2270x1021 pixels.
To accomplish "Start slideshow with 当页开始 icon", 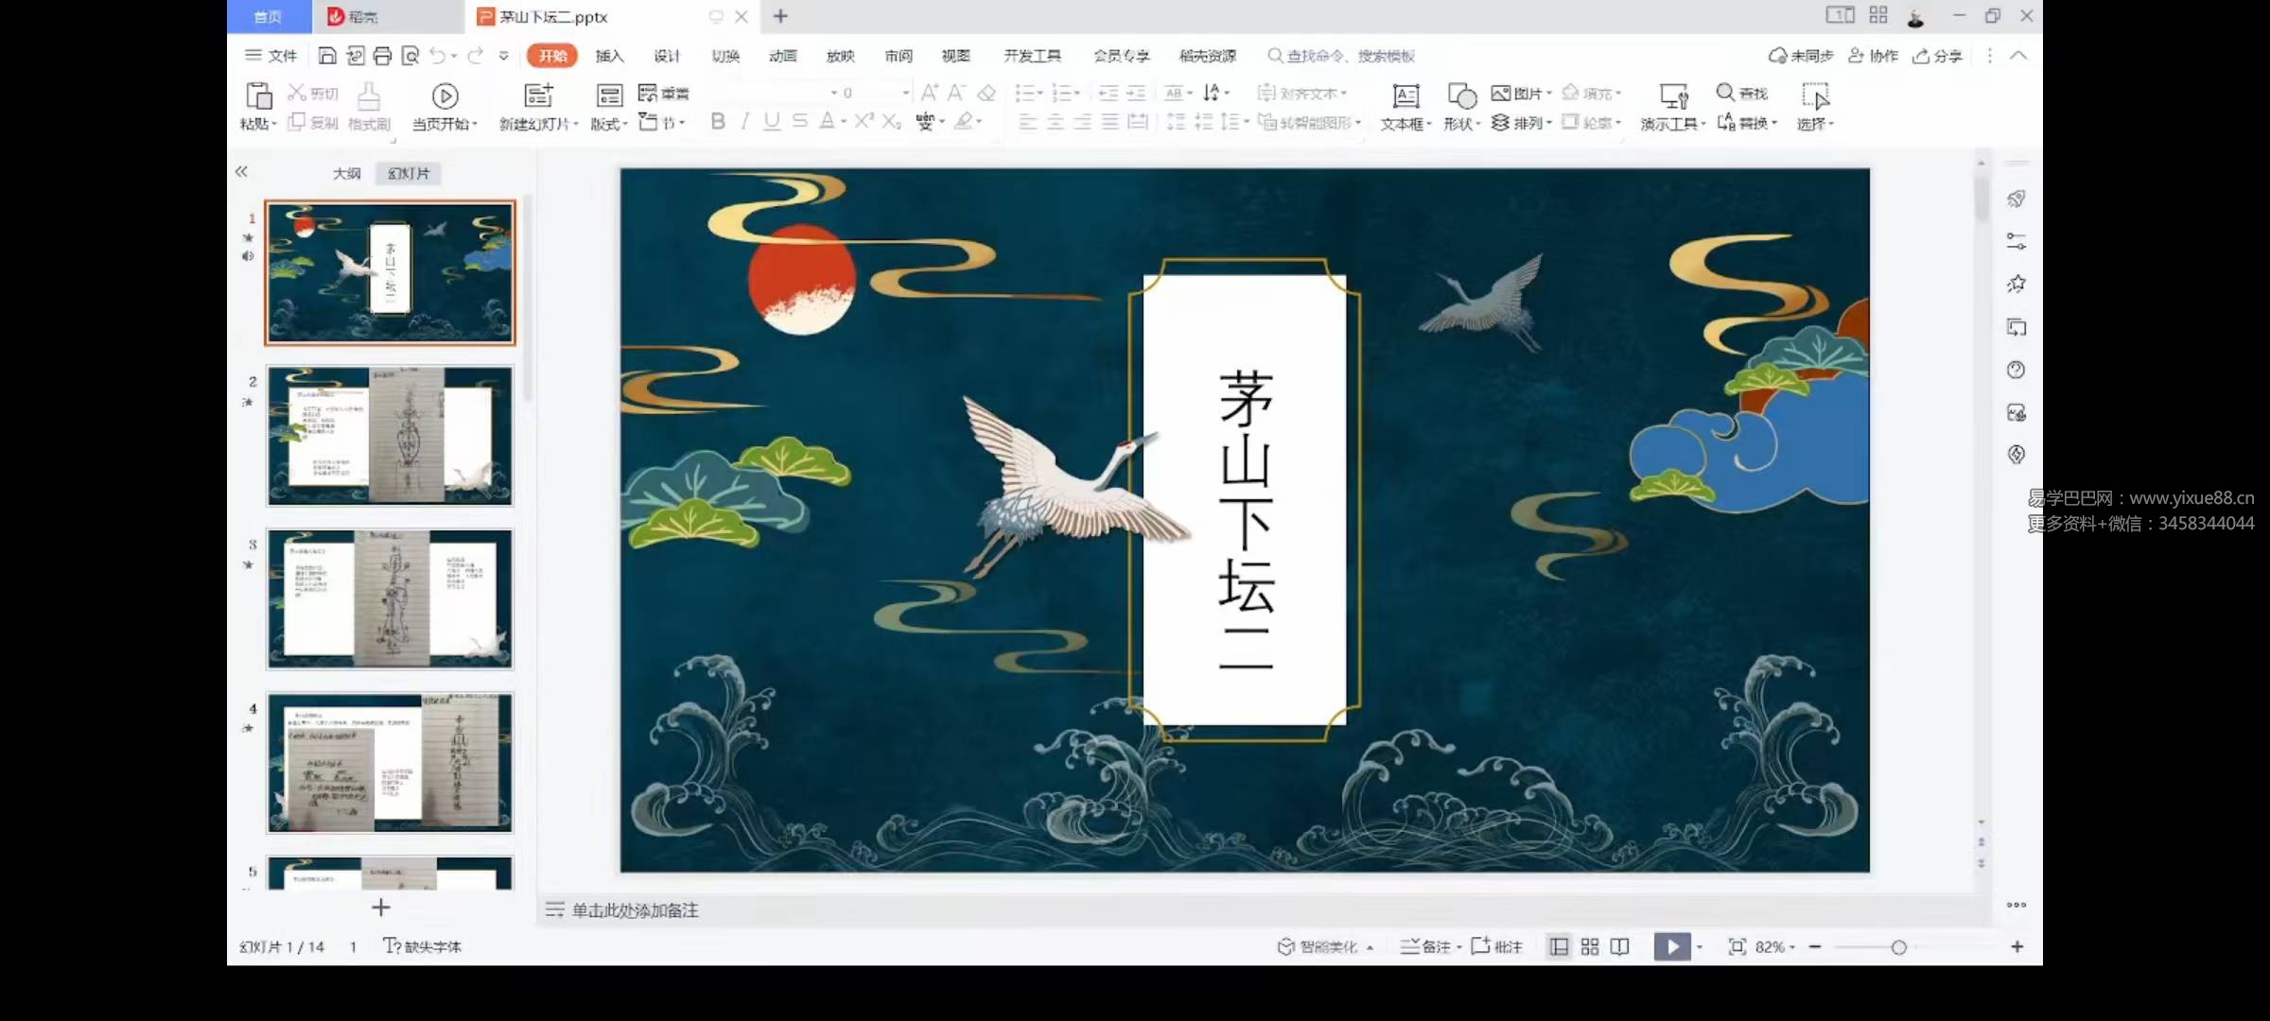I will coord(444,97).
